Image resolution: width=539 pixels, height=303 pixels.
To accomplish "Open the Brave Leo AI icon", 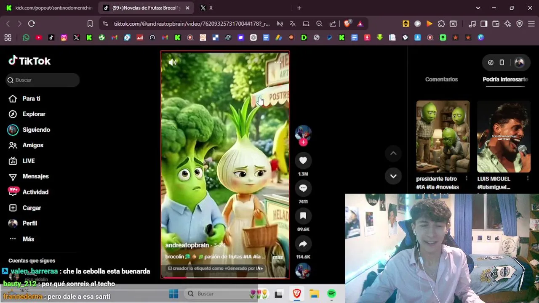I will coord(507,24).
